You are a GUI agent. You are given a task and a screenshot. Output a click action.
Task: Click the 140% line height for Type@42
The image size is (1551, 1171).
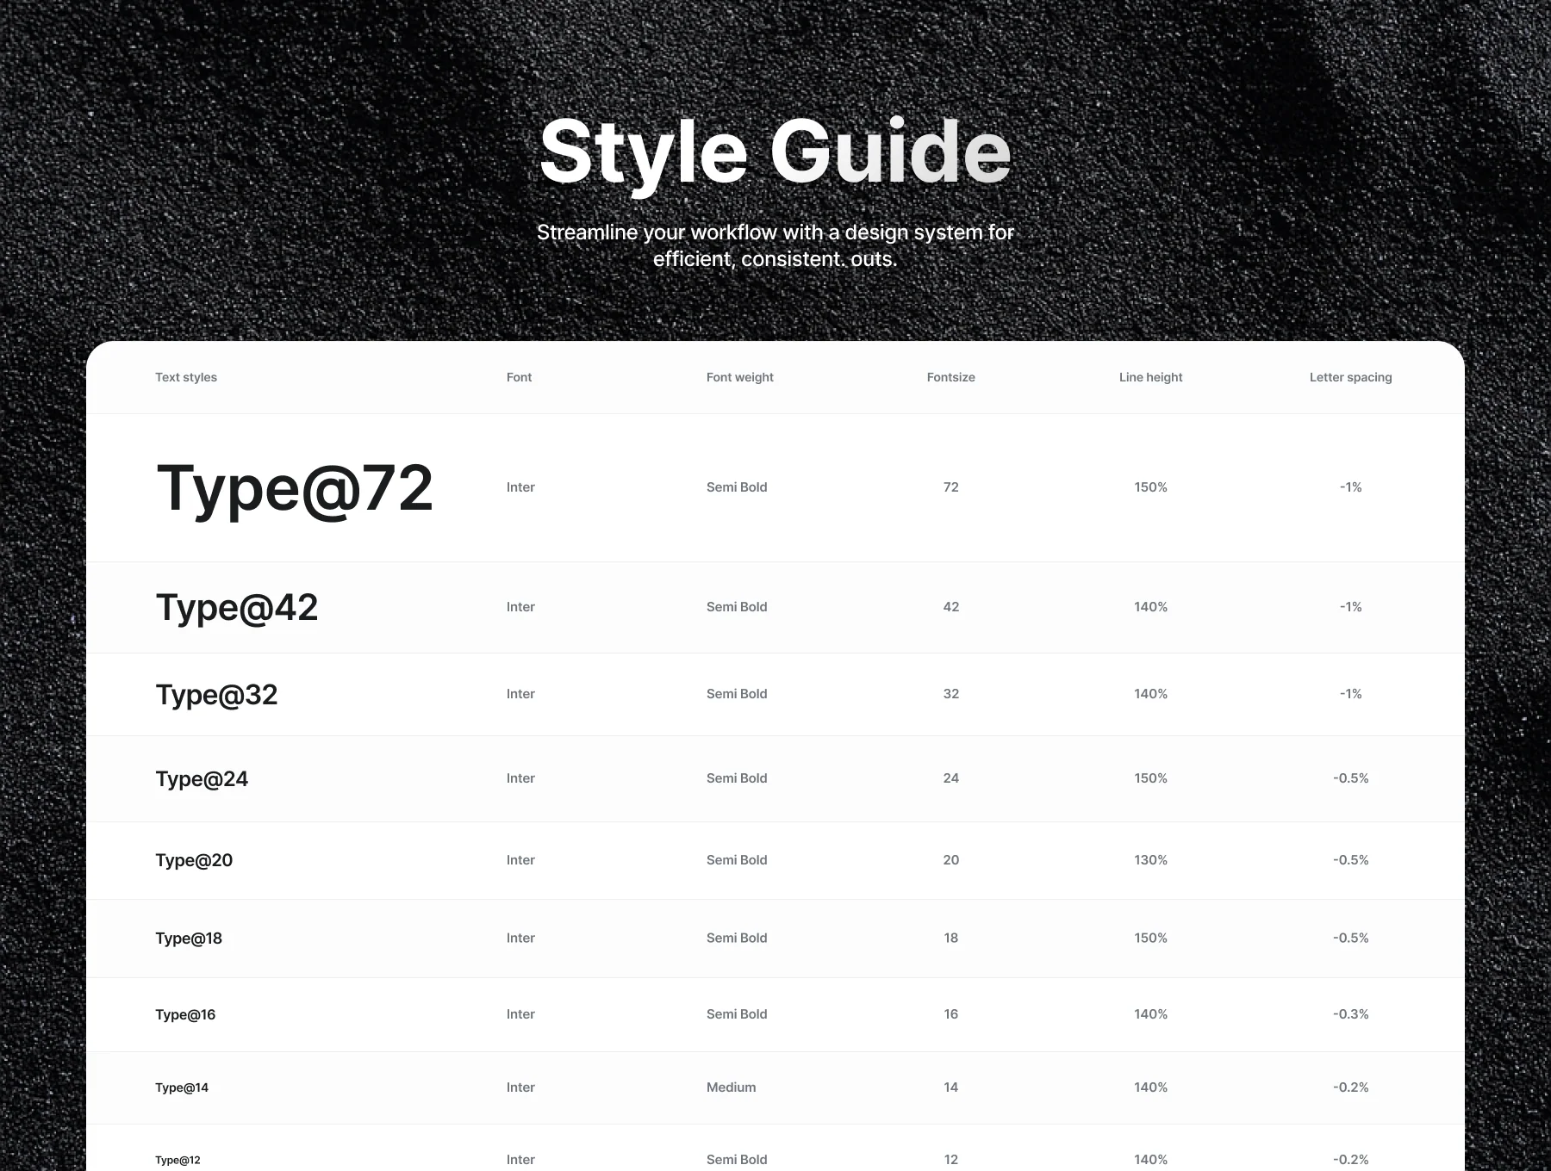tap(1151, 607)
